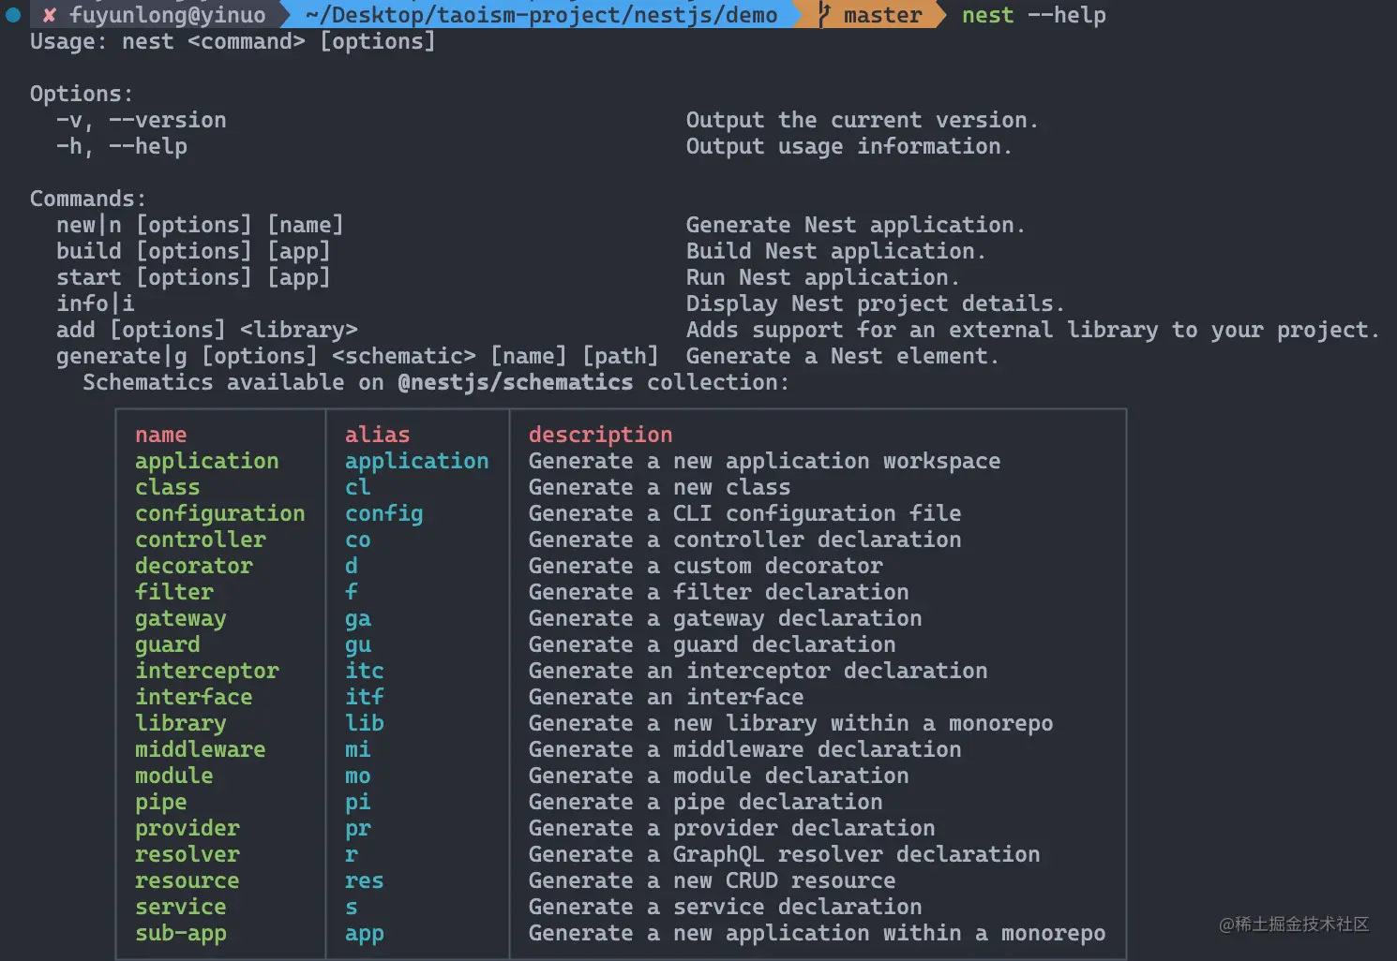Select the 'pi' alias for pipe
1397x961 pixels.
tap(357, 802)
